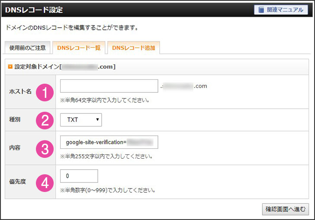This screenshot has width=315, height=220.
Task: Click the 半角64文字以内 hint under host name
Action: point(105,101)
